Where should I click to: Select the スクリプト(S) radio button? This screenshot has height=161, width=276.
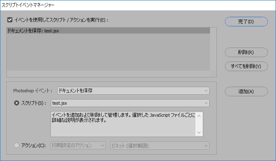(16, 103)
